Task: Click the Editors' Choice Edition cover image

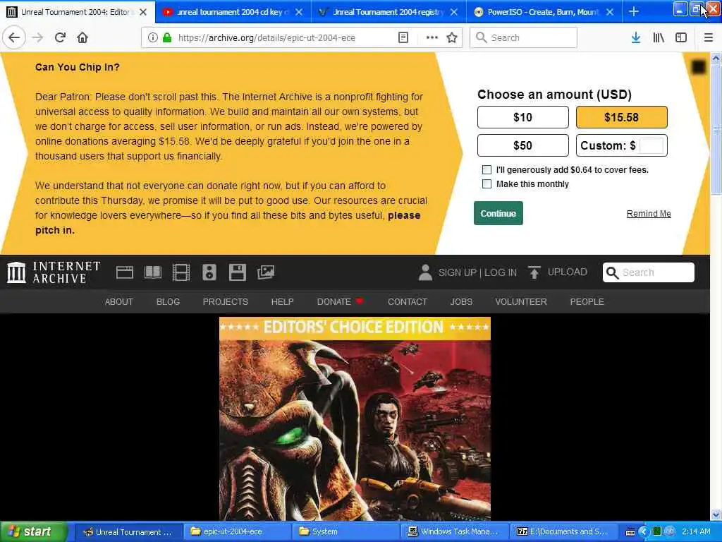Action: click(355, 418)
